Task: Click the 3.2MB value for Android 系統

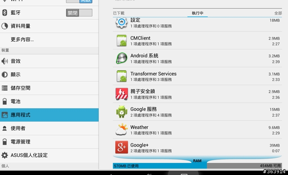Action: click(x=274, y=56)
